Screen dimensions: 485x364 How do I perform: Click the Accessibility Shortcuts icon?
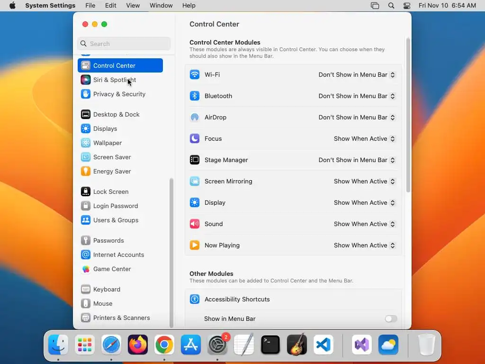click(195, 300)
